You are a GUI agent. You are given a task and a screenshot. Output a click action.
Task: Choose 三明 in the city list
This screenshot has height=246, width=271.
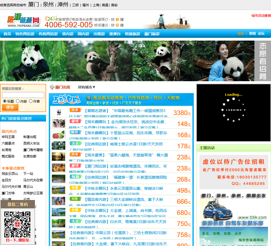[x=75, y=5]
